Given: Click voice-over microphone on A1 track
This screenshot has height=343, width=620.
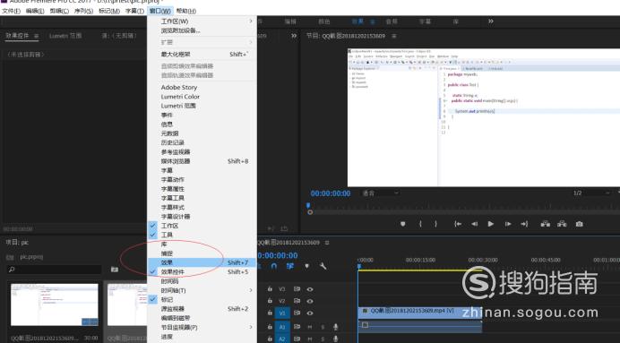Looking at the screenshot, I should coord(336,327).
